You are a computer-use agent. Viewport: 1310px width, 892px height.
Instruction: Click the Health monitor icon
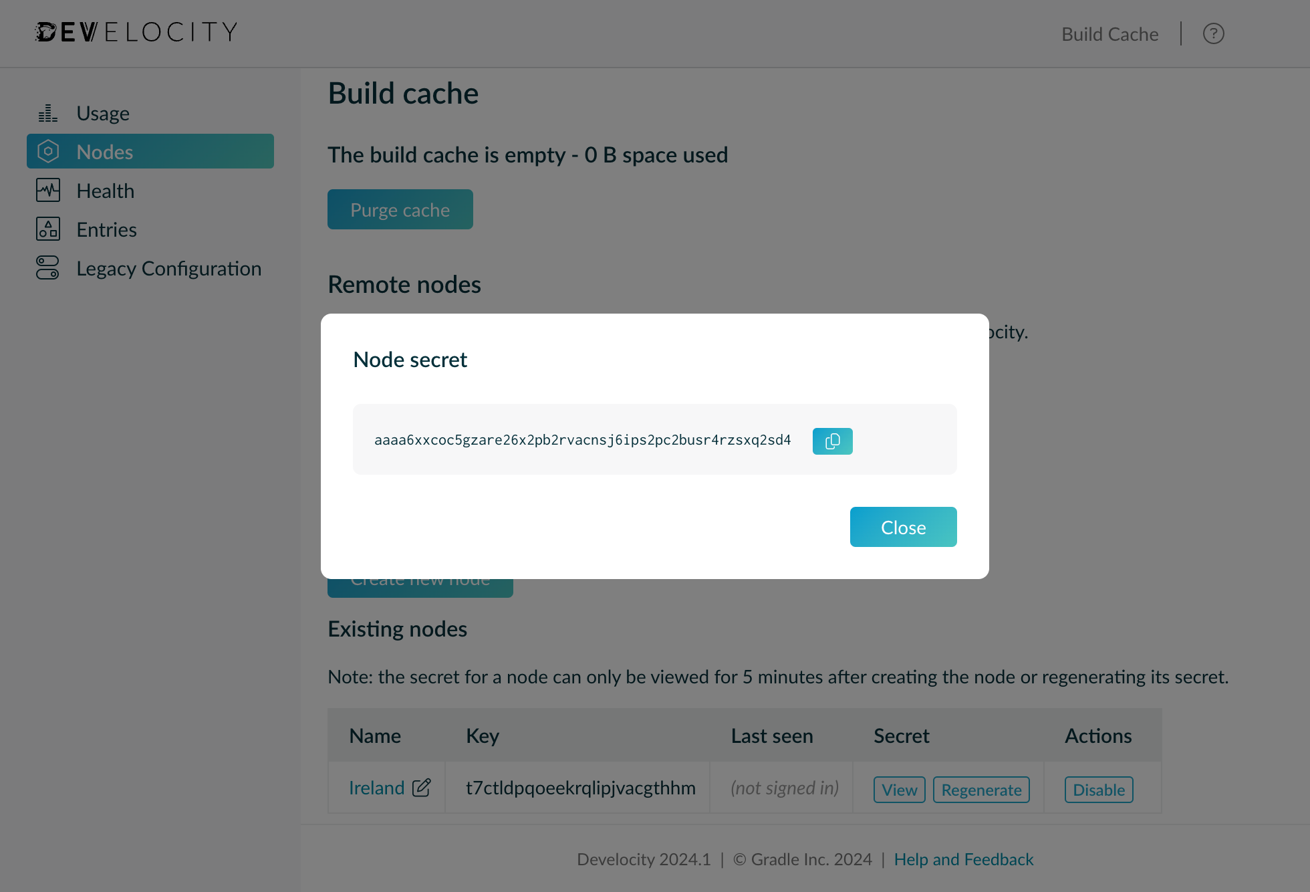tap(47, 191)
